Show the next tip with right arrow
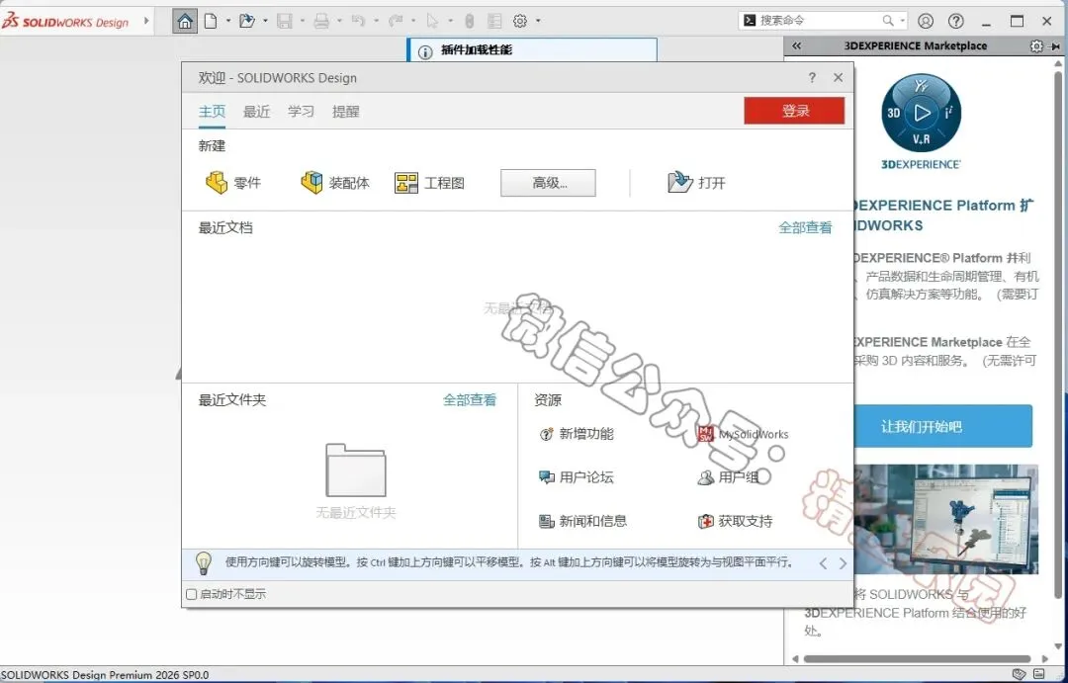Viewport: 1068px width, 683px height. (843, 563)
